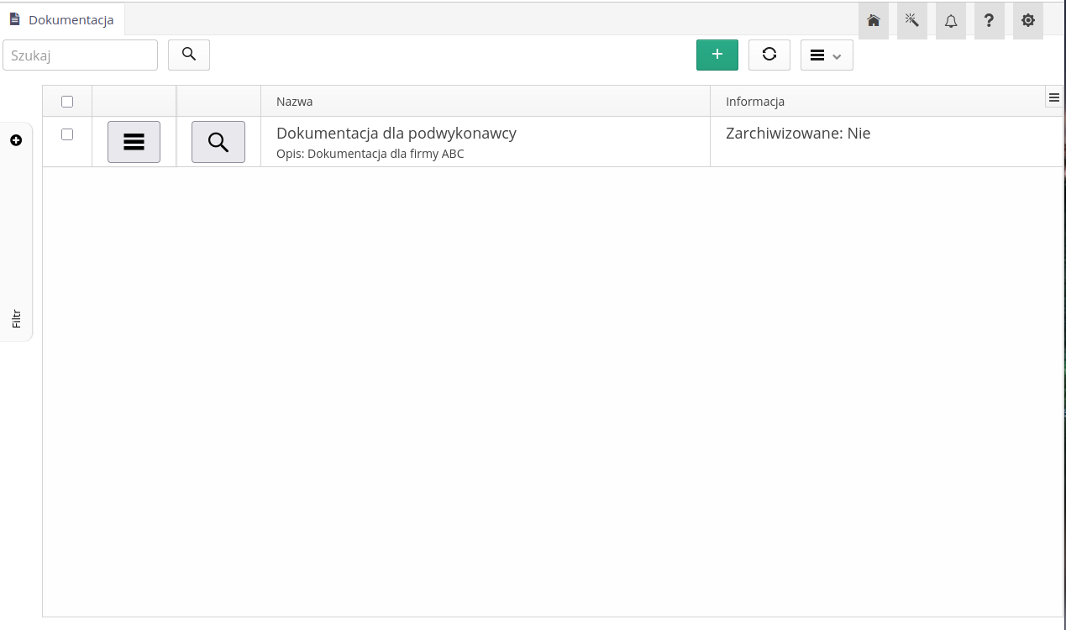
Task: Open settings gear icon
Action: click(x=1027, y=21)
